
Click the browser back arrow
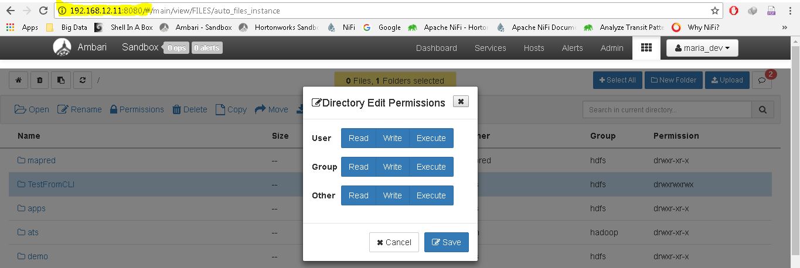coord(10,11)
